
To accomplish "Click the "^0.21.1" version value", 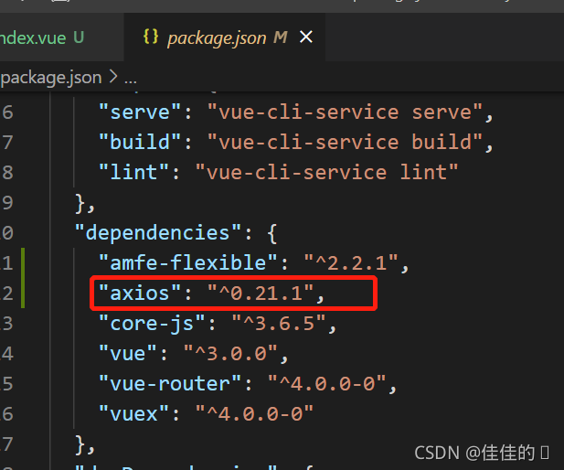I will pyautogui.click(x=261, y=293).
